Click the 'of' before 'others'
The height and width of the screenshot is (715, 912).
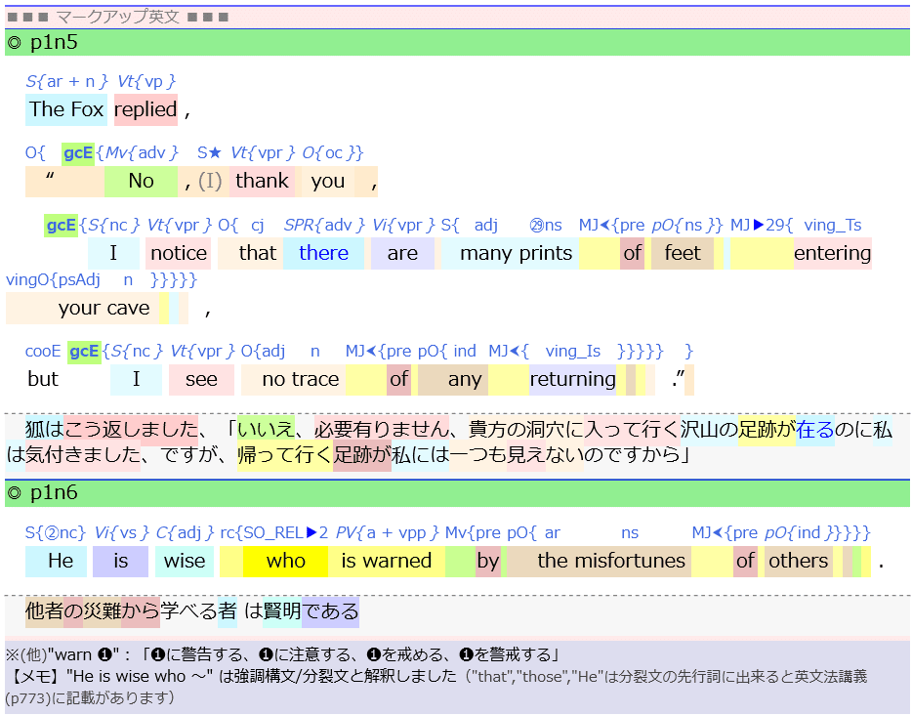tap(745, 561)
